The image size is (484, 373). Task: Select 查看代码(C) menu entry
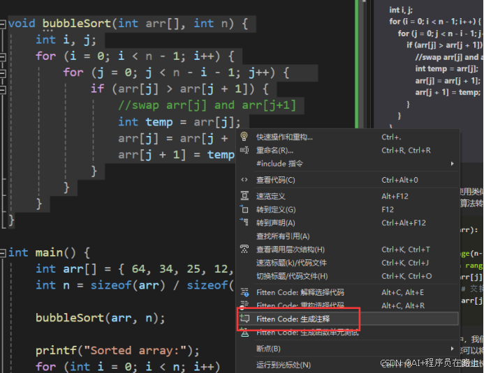click(347, 180)
